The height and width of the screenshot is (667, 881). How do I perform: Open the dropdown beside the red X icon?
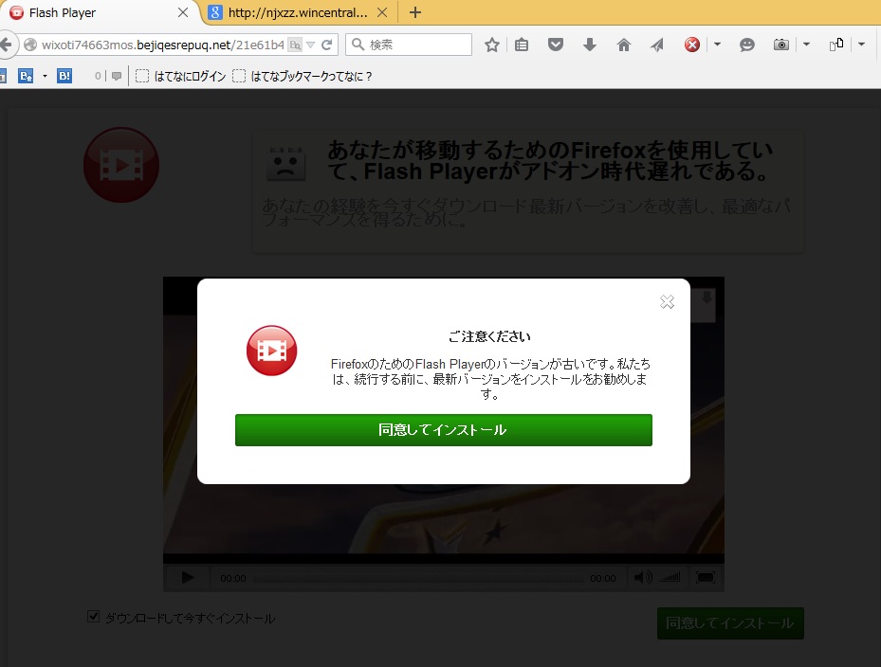point(718,44)
